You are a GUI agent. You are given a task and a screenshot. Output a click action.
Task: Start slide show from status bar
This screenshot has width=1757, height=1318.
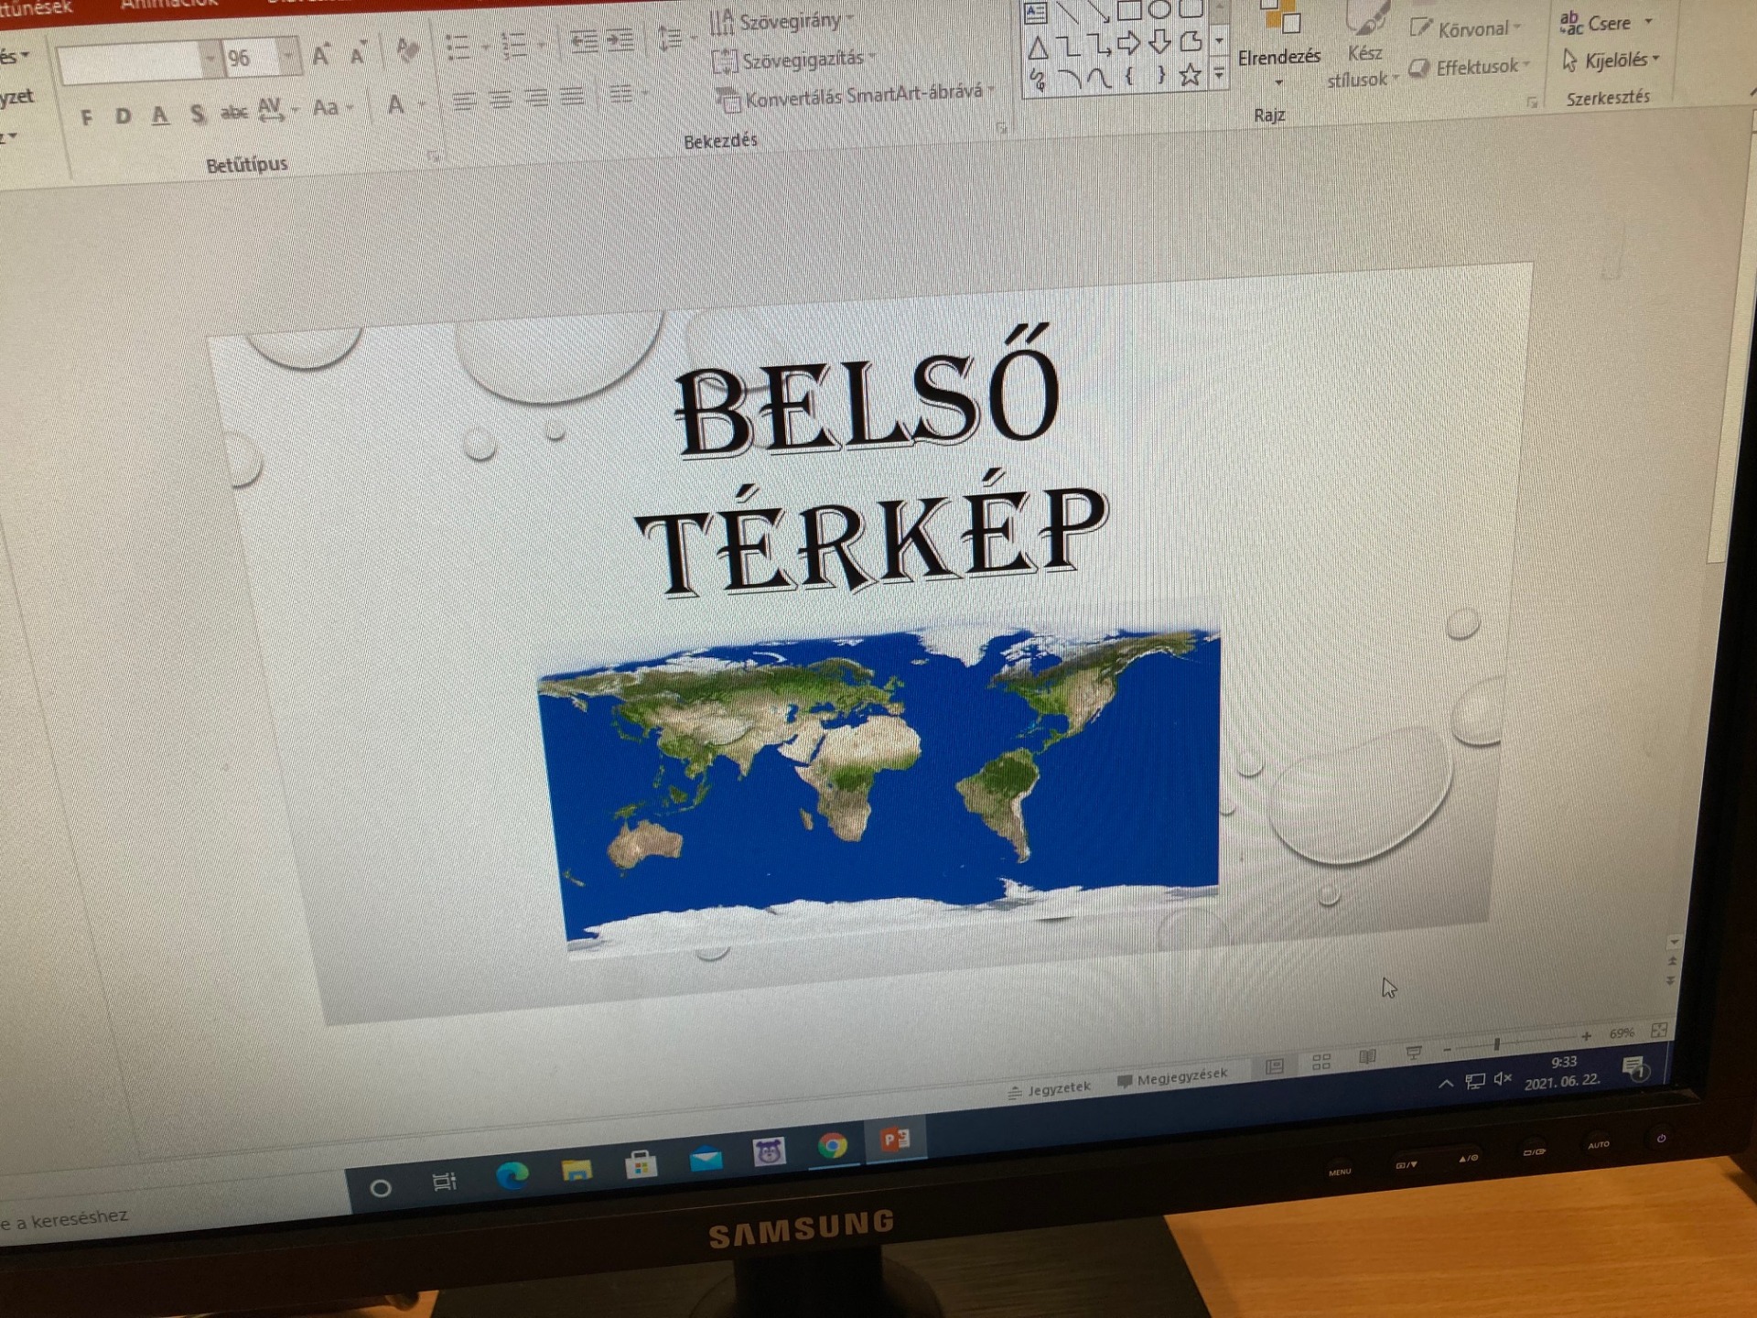1414,1053
